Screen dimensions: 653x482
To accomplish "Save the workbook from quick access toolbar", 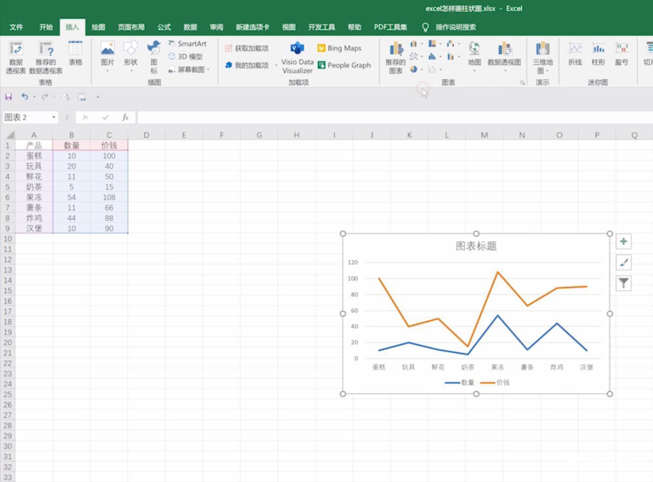I will click(x=8, y=97).
